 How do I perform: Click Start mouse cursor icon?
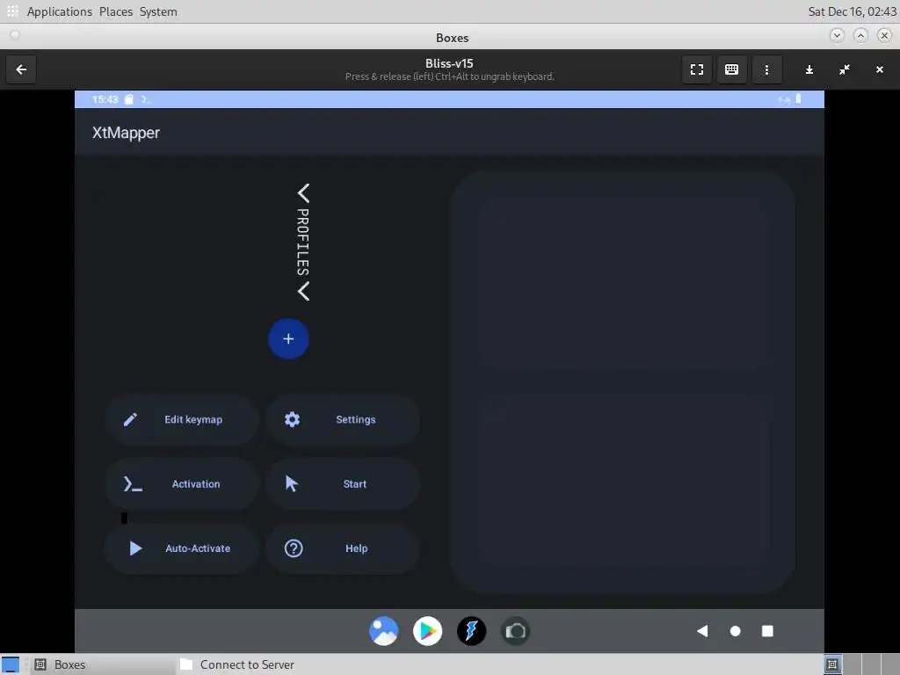(292, 484)
